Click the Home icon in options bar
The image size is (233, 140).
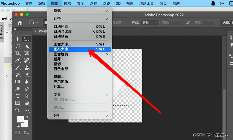[x=20, y=23]
